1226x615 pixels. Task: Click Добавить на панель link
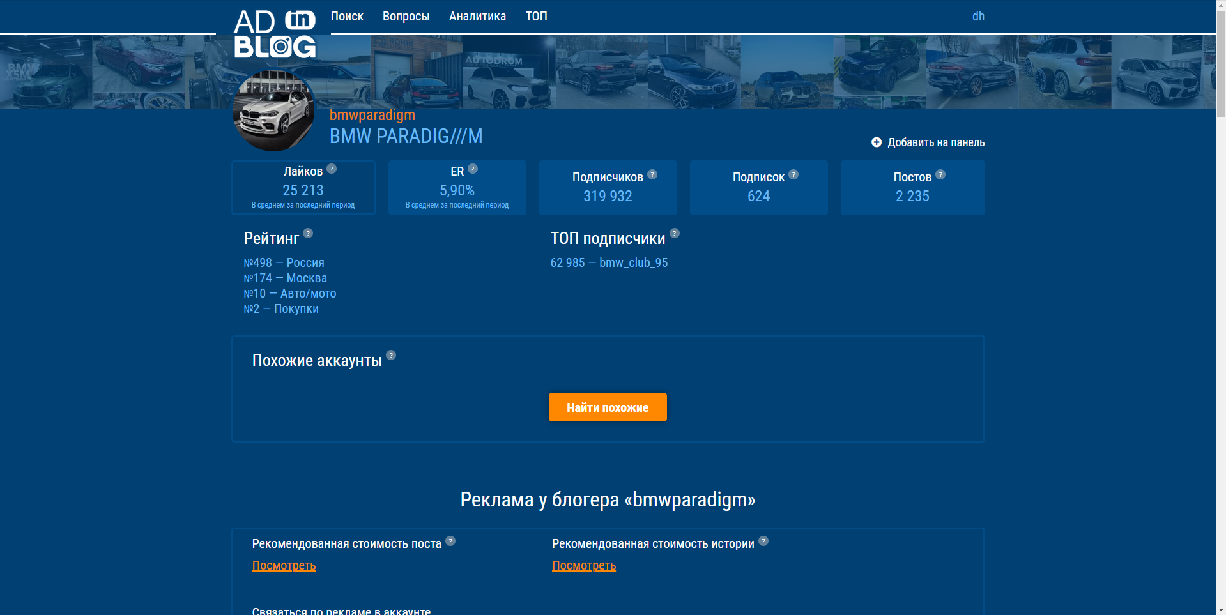pos(936,142)
